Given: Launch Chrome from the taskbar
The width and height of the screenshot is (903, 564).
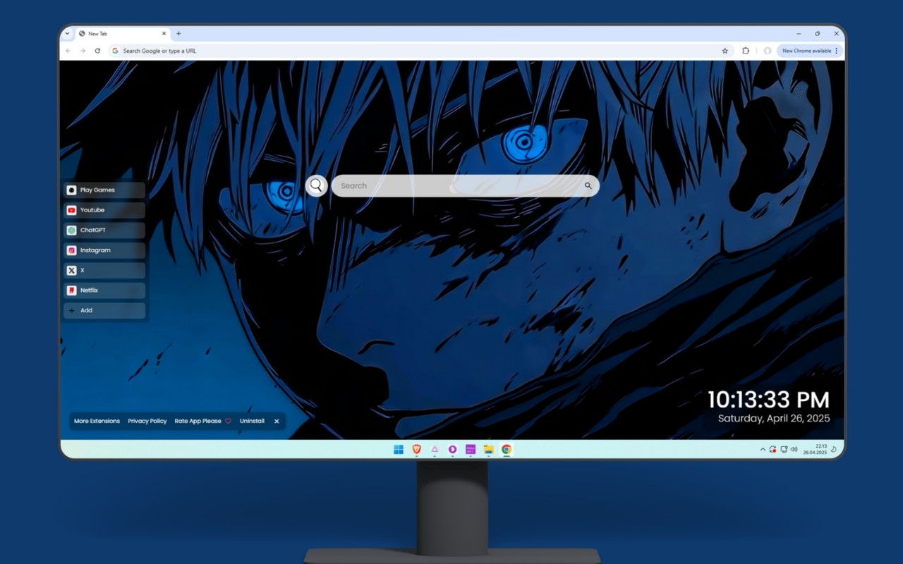Looking at the screenshot, I should click(x=507, y=449).
